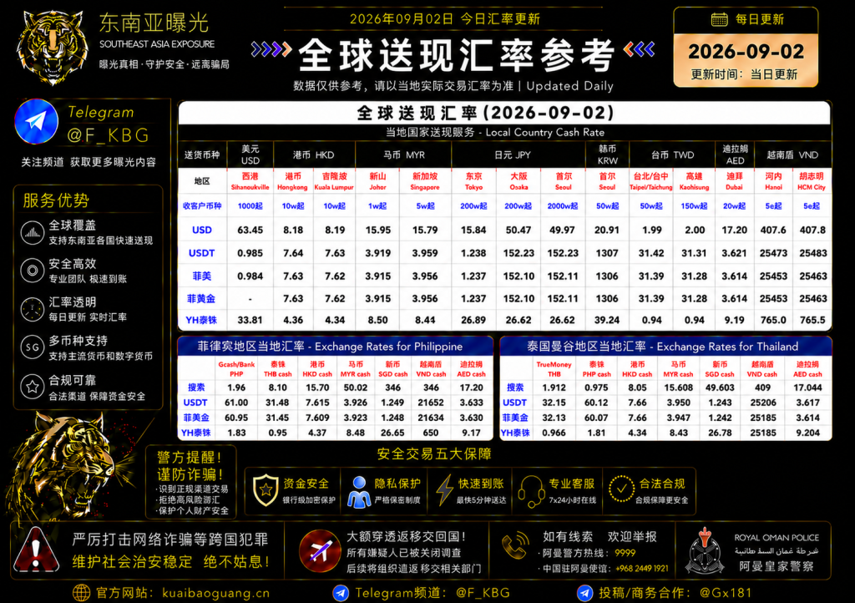Viewport: 855px width, 603px height.
Task: Click the +968 2449 1921 embassy number
Action: [641, 568]
